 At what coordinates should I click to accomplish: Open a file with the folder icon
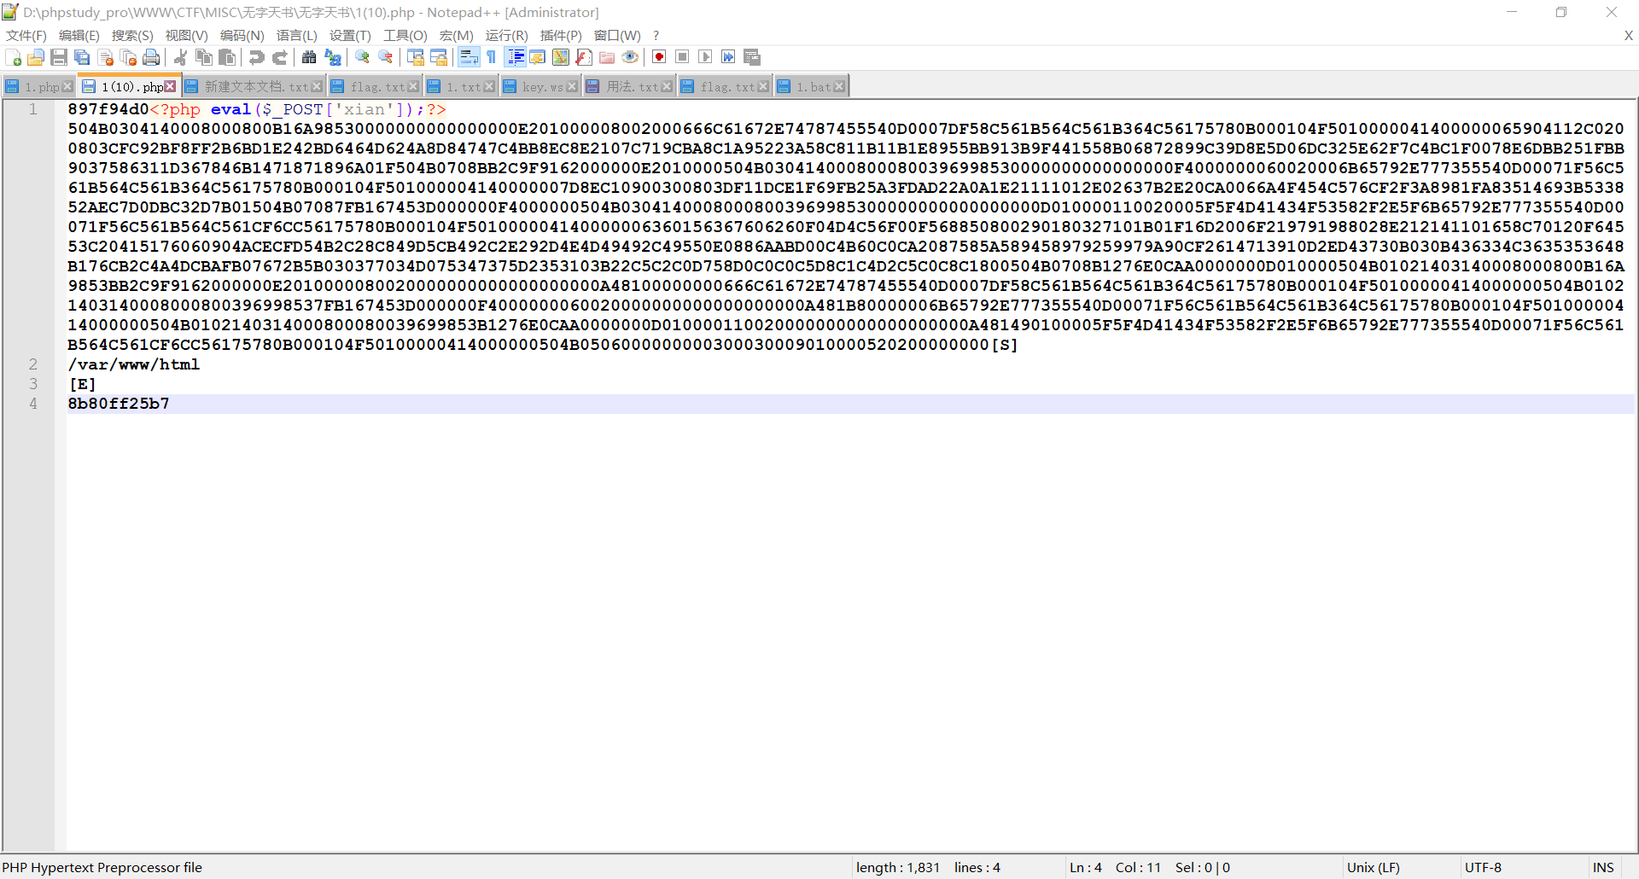click(x=36, y=57)
